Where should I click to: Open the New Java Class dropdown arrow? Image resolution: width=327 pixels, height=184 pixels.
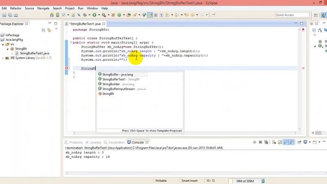coord(124,15)
